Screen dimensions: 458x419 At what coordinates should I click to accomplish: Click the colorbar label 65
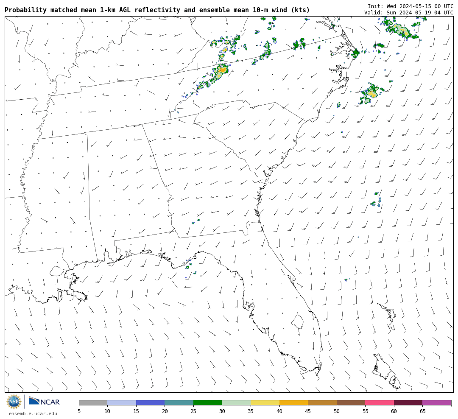pyautogui.click(x=422, y=411)
